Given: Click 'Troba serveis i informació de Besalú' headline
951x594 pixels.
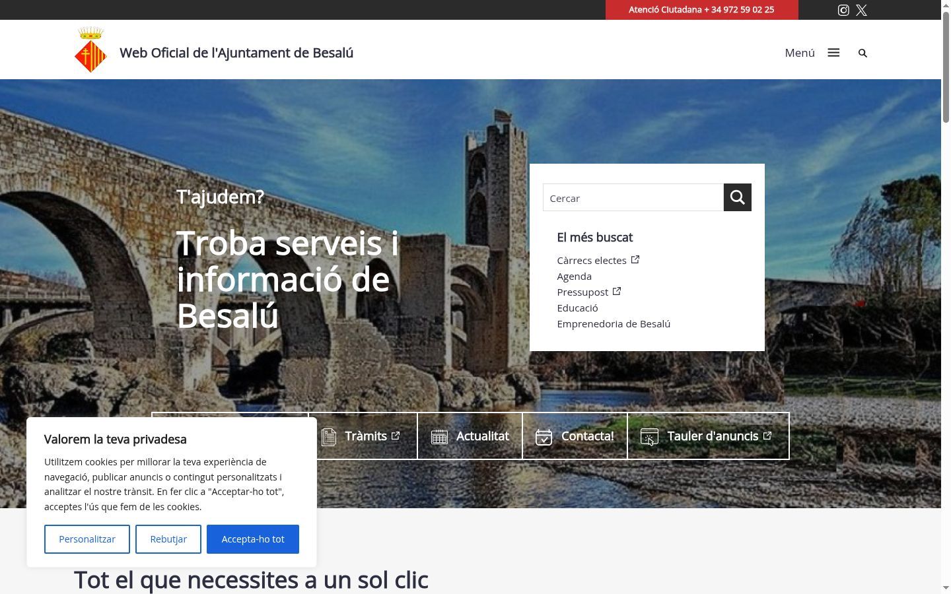Looking at the screenshot, I should (288, 279).
